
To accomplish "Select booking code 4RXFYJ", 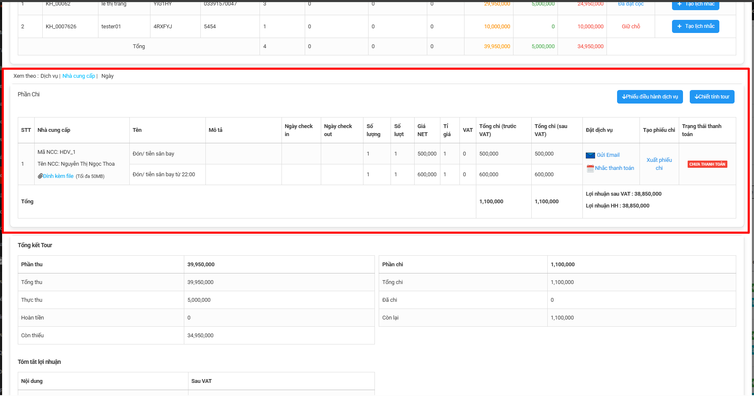I will [163, 27].
